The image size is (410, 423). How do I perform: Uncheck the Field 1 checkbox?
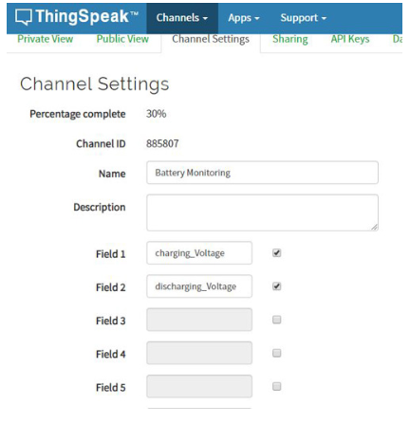pyautogui.click(x=277, y=253)
